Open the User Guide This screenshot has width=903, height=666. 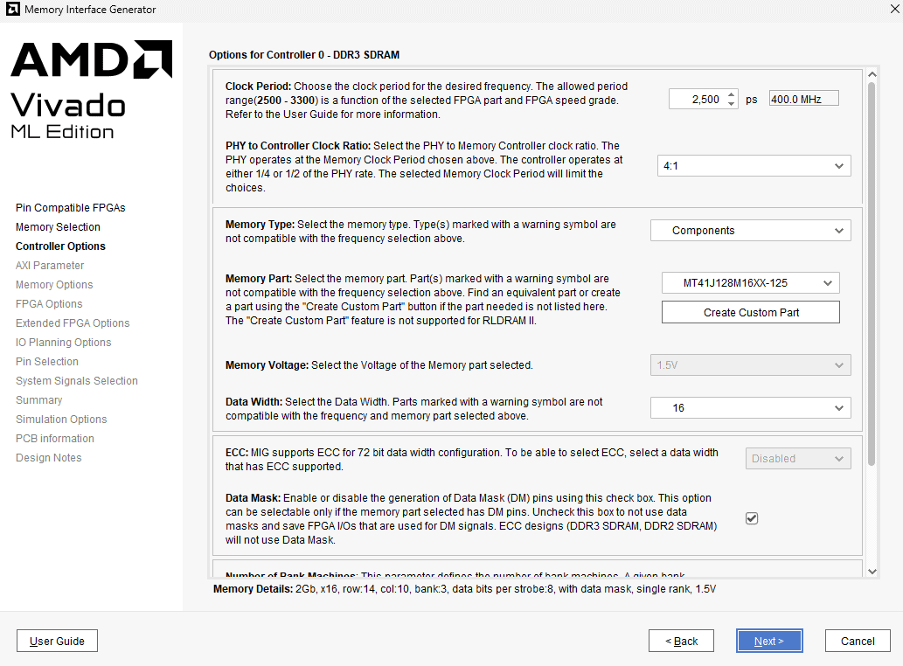click(57, 641)
